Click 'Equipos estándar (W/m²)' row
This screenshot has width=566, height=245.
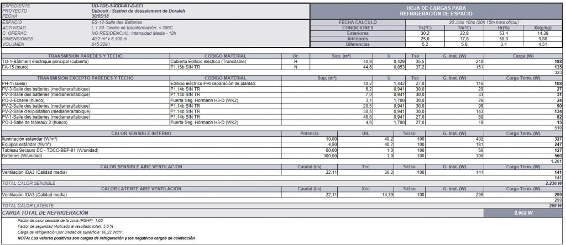pyautogui.click(x=27, y=144)
